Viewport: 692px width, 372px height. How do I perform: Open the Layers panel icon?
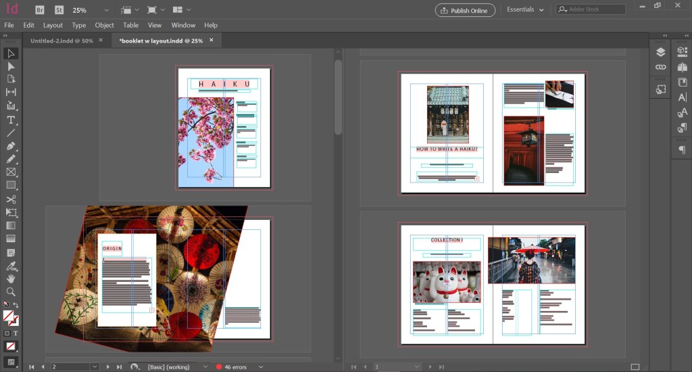click(x=661, y=52)
